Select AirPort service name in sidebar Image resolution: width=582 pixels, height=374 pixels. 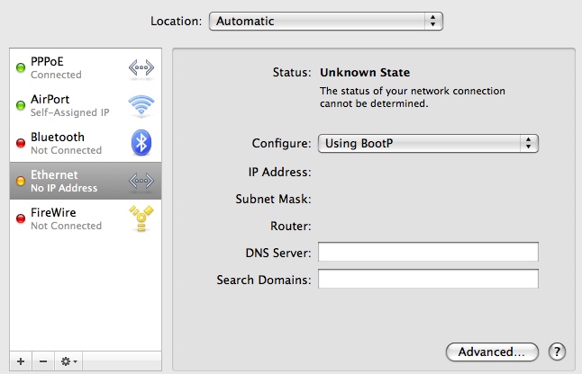click(x=50, y=99)
